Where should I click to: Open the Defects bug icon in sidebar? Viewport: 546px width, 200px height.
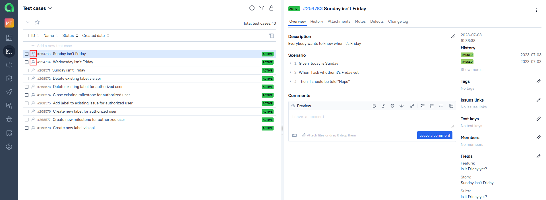point(9,119)
